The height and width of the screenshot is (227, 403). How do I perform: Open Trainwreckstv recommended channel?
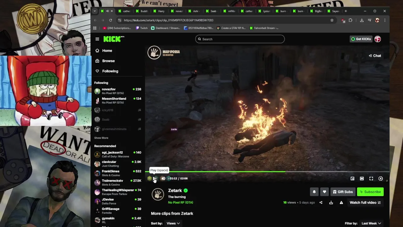click(118, 183)
